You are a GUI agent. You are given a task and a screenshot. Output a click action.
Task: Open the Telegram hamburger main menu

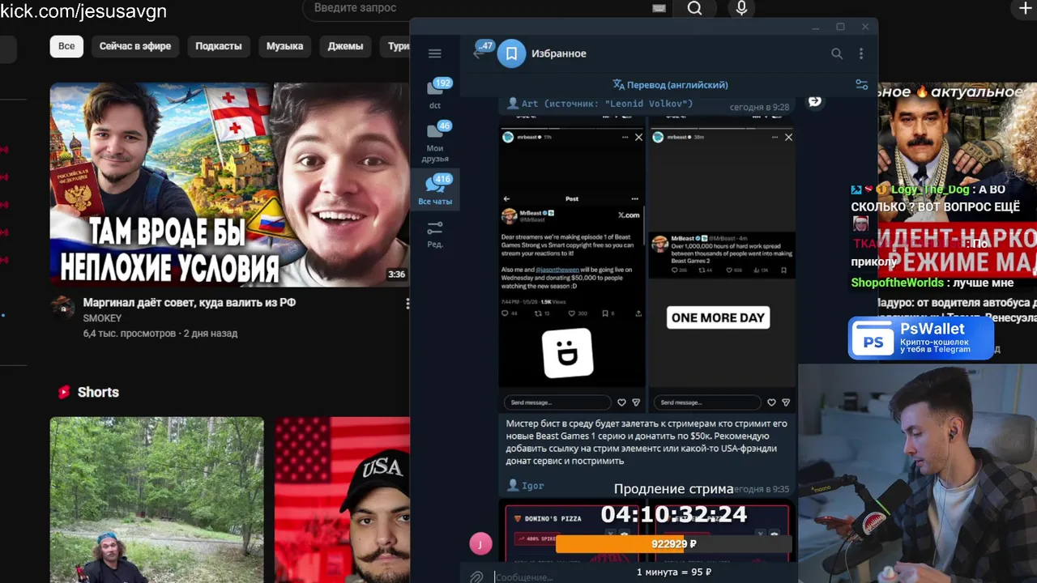435,53
